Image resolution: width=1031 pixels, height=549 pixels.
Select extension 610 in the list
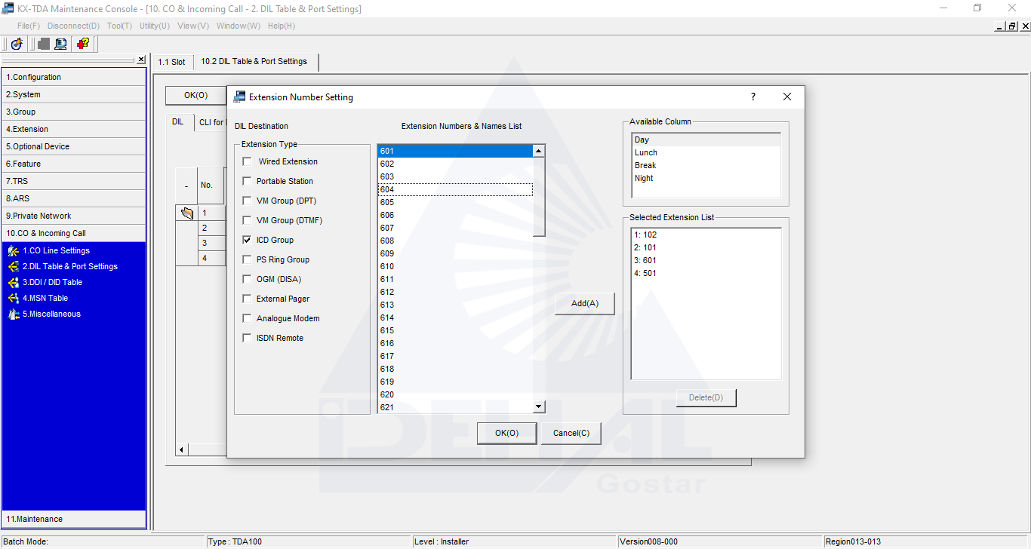tap(455, 266)
